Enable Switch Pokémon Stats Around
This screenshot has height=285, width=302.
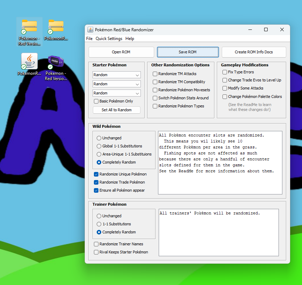(x=155, y=98)
